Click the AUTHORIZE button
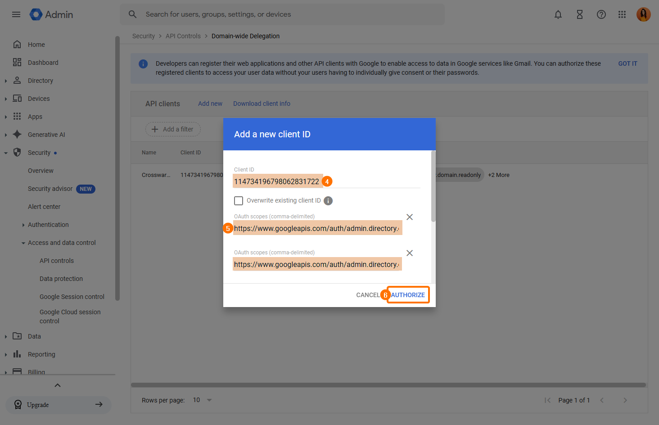 408,295
